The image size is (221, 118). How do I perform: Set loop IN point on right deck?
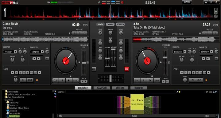[x=192, y=80]
